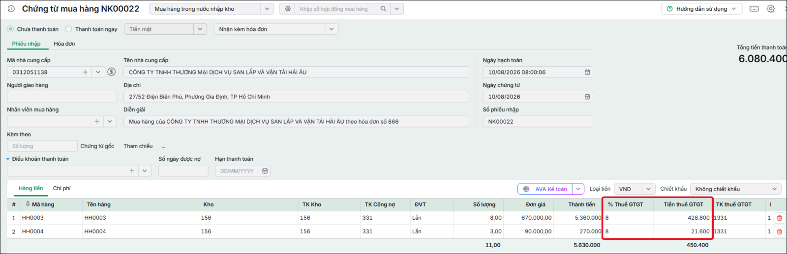
Task: Click the Số phiếu nhập field NK00022
Action: point(538,121)
